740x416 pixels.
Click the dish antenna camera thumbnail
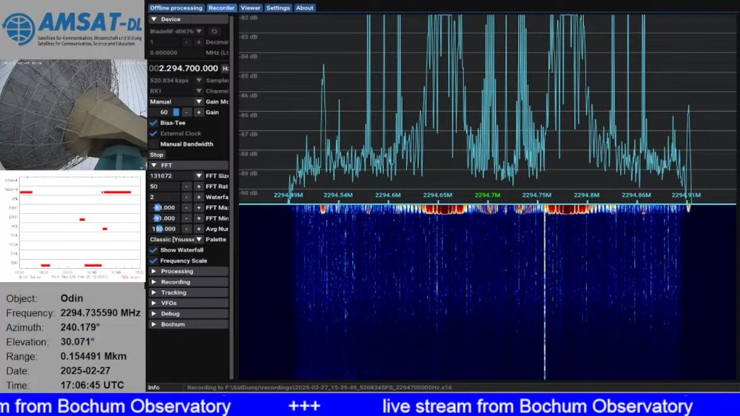click(x=73, y=115)
